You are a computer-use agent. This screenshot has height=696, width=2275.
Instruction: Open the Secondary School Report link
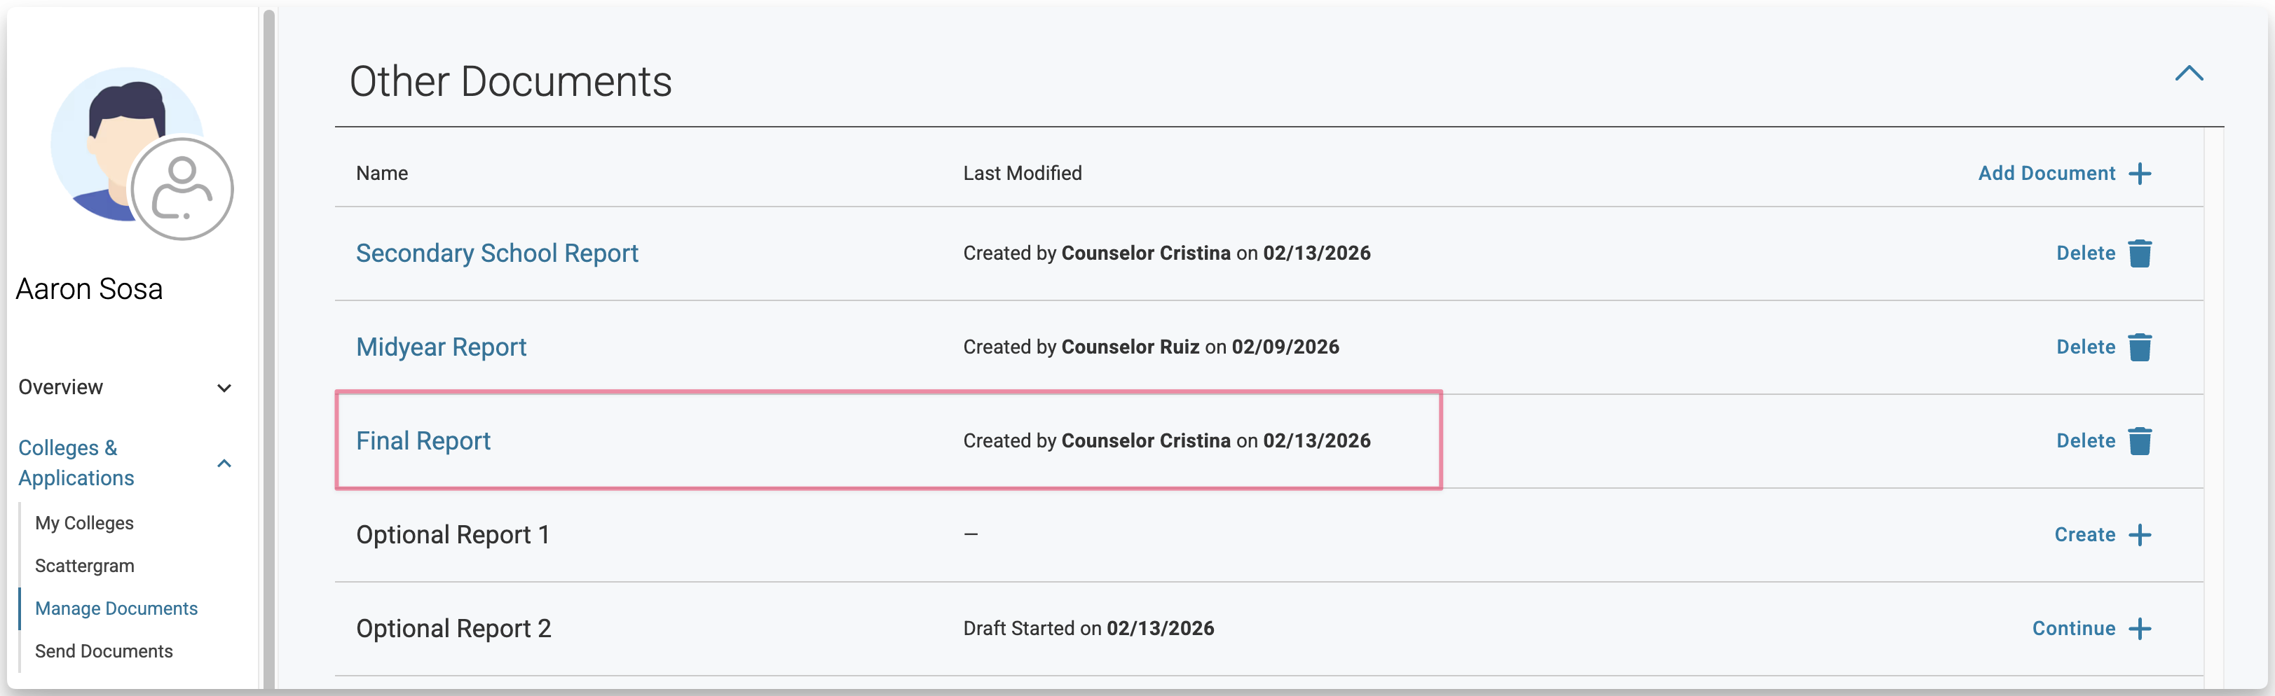[496, 254]
